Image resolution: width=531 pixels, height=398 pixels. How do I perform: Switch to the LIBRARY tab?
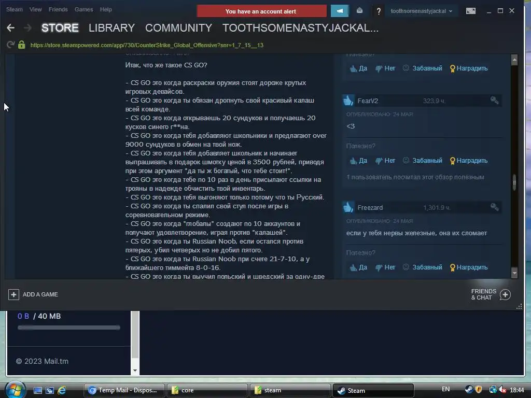click(x=112, y=28)
